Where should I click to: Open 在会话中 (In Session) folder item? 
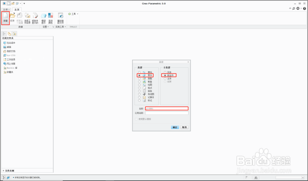tap(9, 43)
